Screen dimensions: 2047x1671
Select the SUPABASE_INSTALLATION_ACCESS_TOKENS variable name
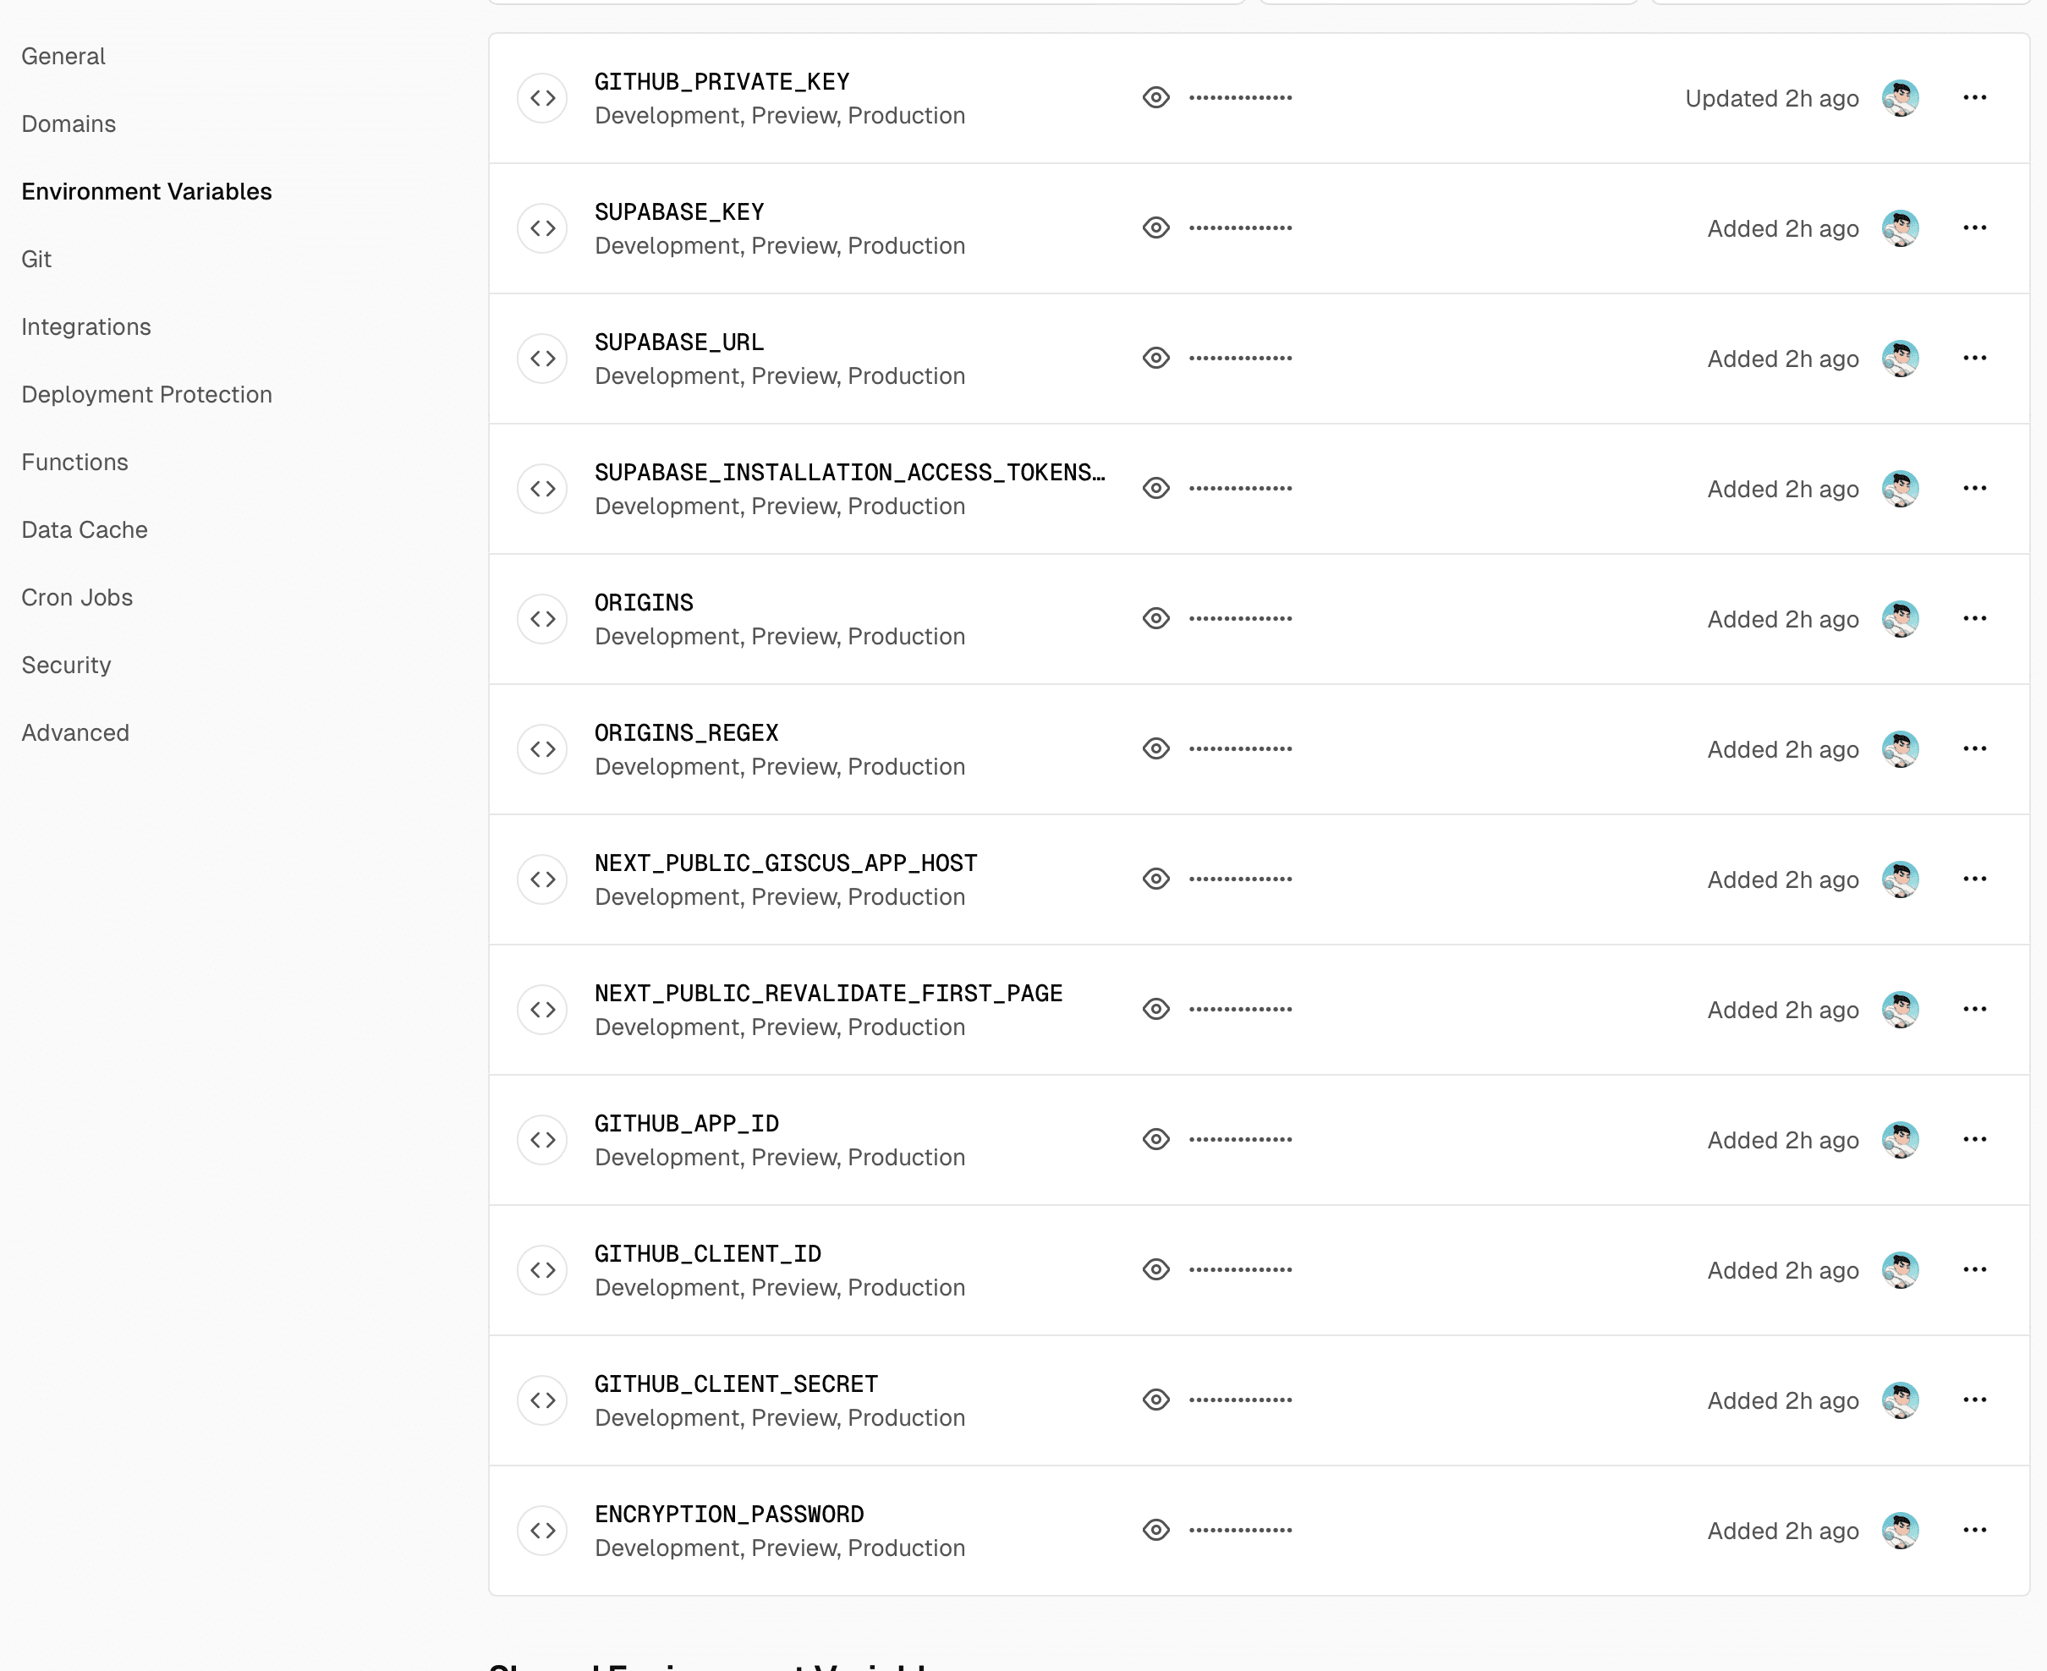coord(849,473)
